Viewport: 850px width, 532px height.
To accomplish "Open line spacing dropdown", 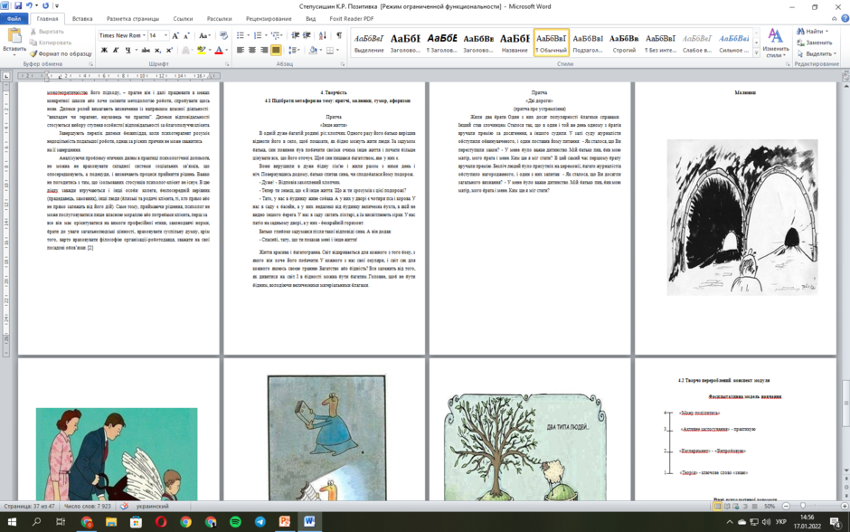I will click(295, 51).
